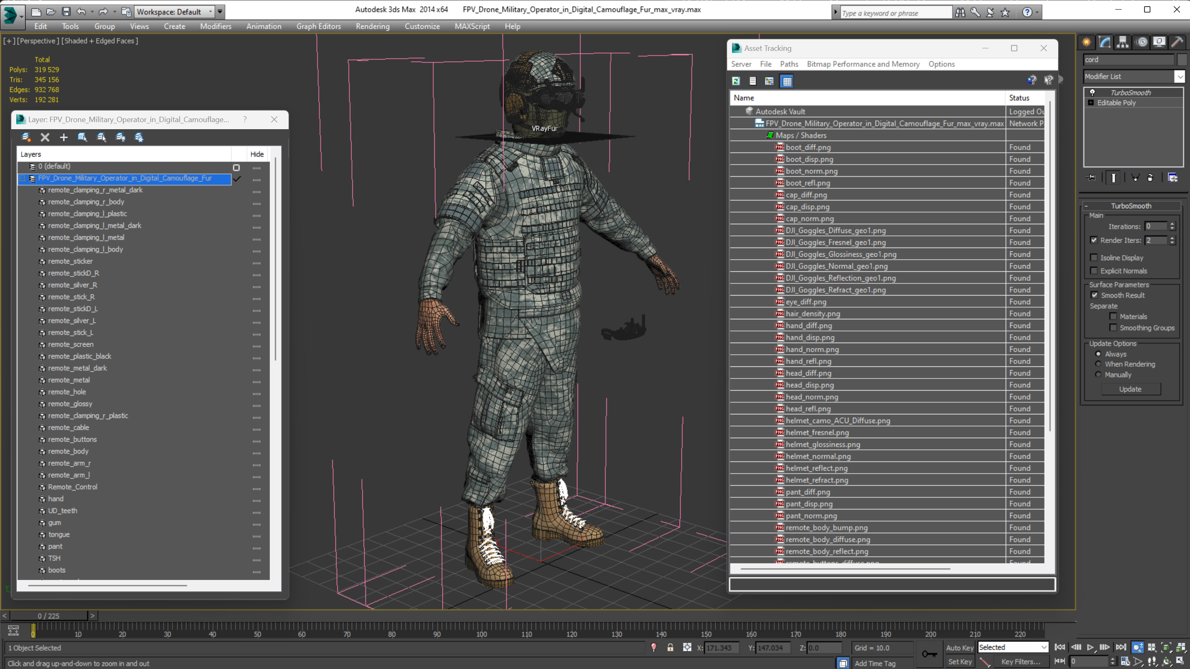
Task: Click the Open File folder icon
Action: pyautogui.click(x=51, y=12)
